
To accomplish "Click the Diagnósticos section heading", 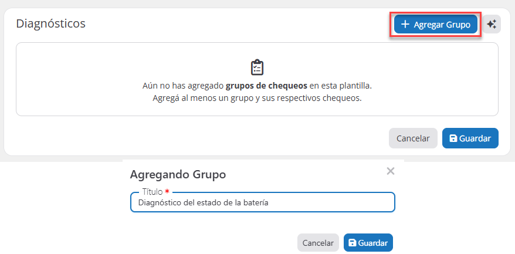I will [x=50, y=23].
